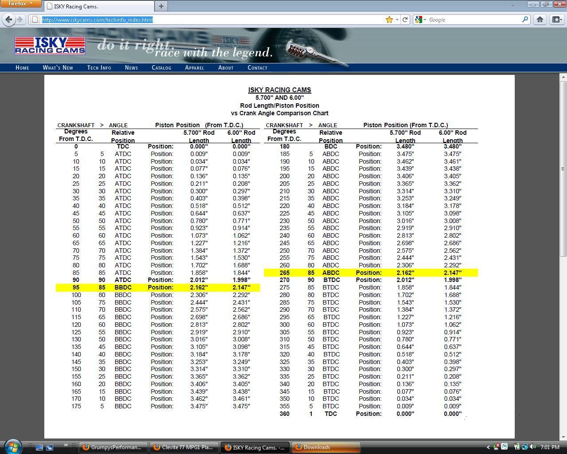
Task: Reload the current page
Action: coord(405,20)
